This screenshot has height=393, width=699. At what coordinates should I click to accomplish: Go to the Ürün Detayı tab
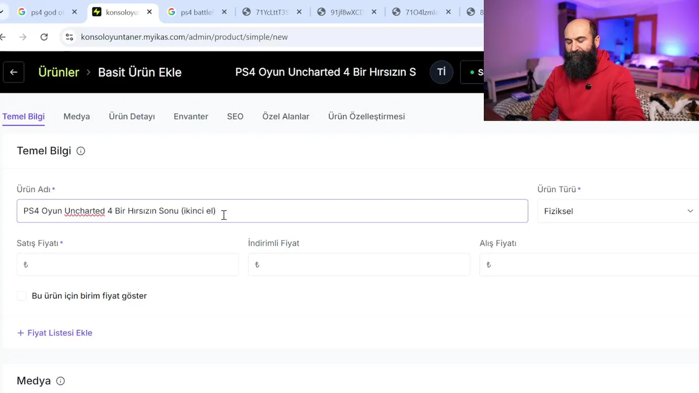click(x=132, y=116)
